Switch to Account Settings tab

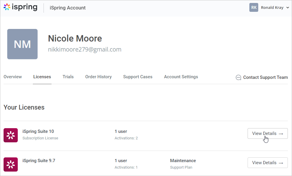tap(181, 77)
